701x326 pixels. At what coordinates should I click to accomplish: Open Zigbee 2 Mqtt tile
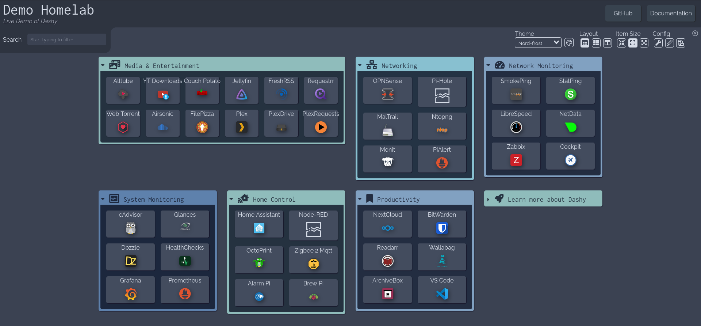tap(313, 259)
